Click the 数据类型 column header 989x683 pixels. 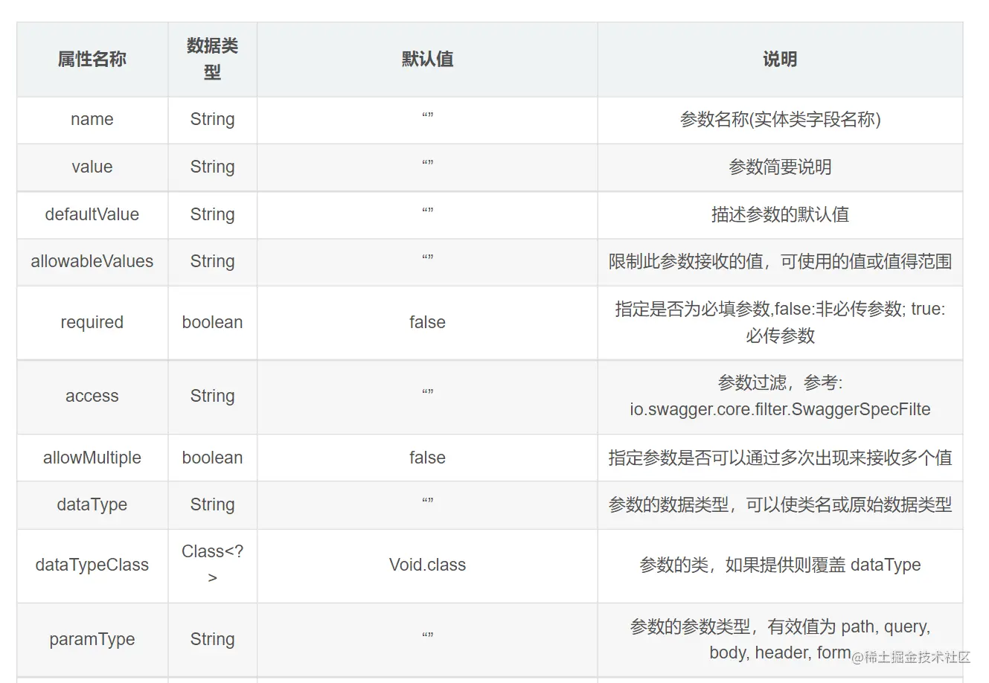[x=212, y=59]
